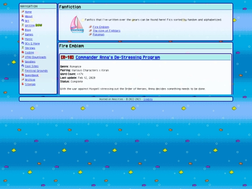This screenshot has height=189, width=252.
Task: Visit the Festival Grounds page
Action: pos(36,70)
